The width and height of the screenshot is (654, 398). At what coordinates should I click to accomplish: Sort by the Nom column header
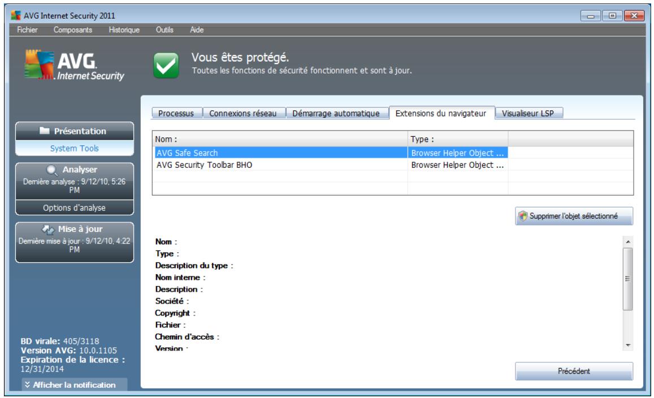[280, 139]
